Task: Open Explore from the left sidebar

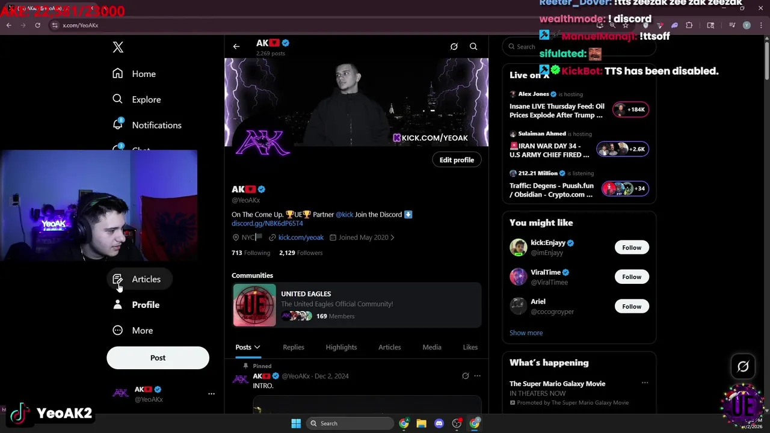Action: tap(137, 99)
